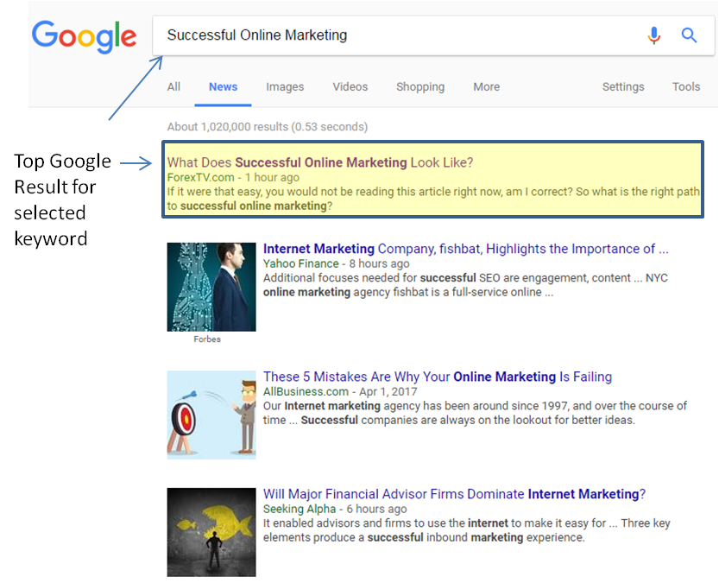Expand the More menu

tap(487, 86)
